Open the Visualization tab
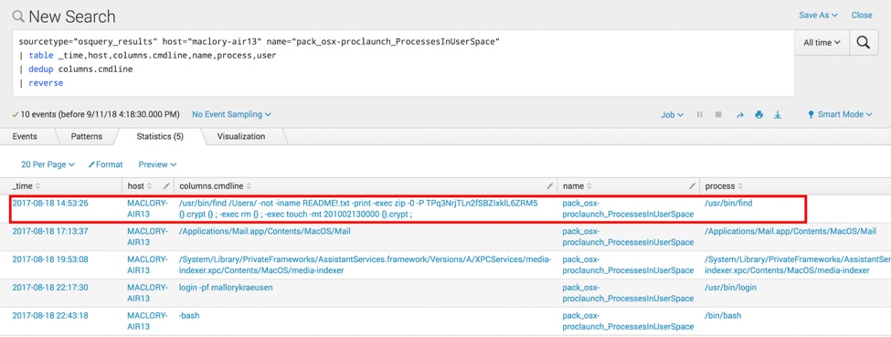 pyautogui.click(x=241, y=136)
